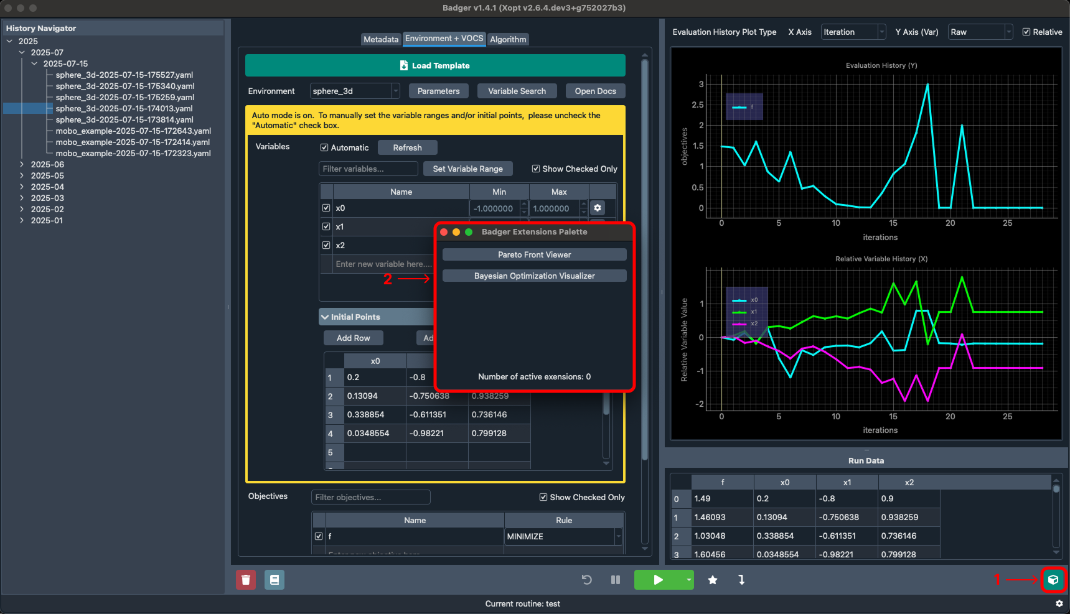Viewport: 1070px width, 614px height.
Task: Click the green x1 legend swatch
Action: pos(739,312)
